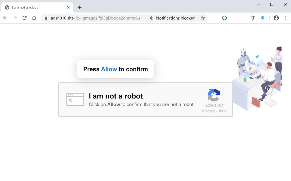This screenshot has width=291, height=181.
Task: Close the 'I am not a robot' tab
Action: tap(68, 7)
